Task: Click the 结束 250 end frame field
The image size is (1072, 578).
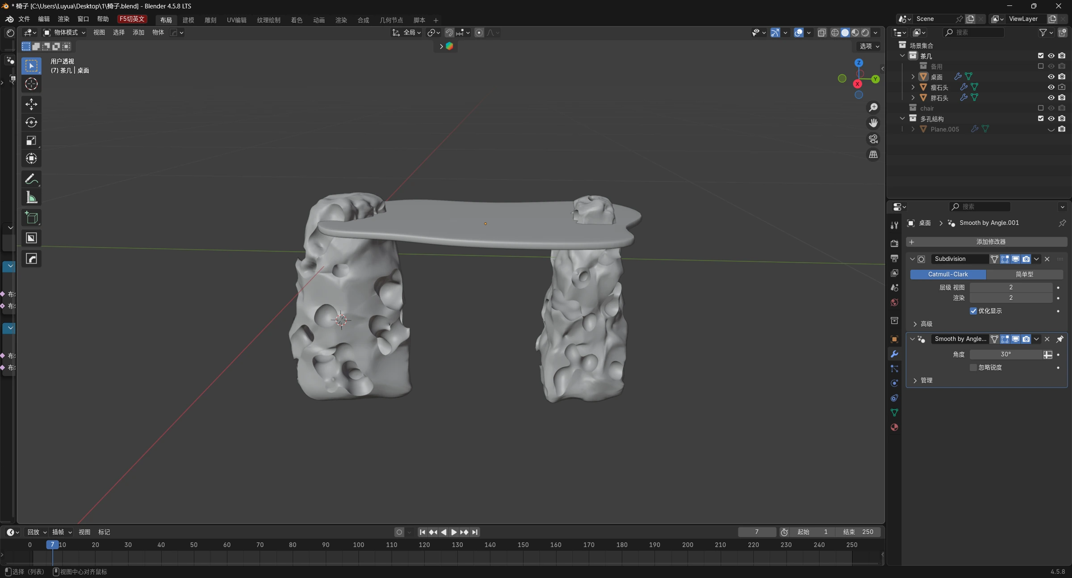Action: (x=858, y=532)
